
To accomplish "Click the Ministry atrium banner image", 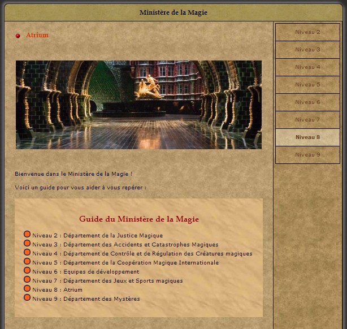I will pyautogui.click(x=138, y=105).
